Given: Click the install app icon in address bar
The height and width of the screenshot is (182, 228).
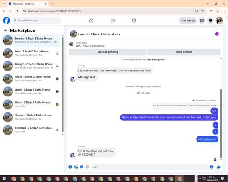Looking at the screenshot, I should click(197, 11).
